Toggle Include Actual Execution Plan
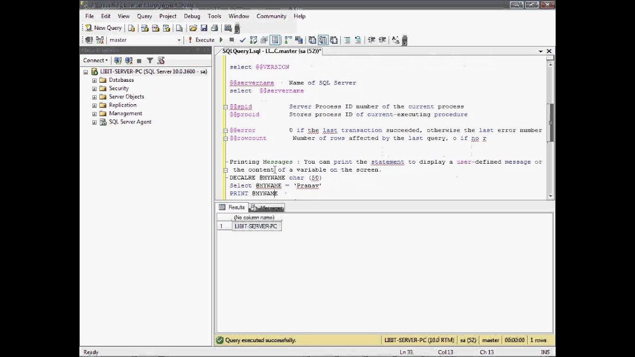The width and height of the screenshot is (635, 357). click(x=288, y=40)
